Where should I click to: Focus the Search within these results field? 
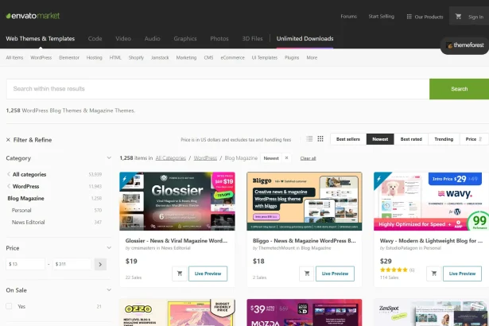pyautogui.click(x=218, y=89)
